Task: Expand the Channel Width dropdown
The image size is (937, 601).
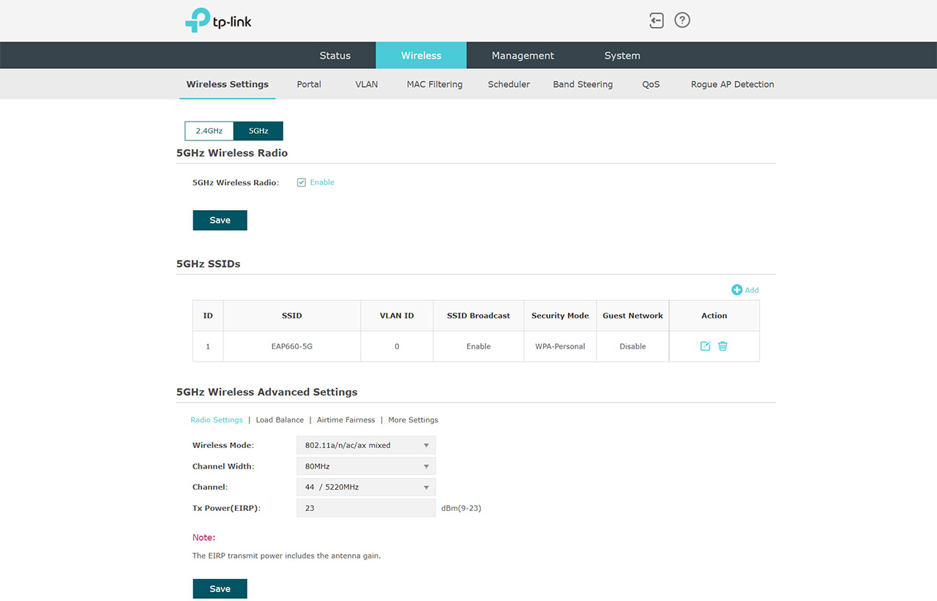Action: click(365, 466)
